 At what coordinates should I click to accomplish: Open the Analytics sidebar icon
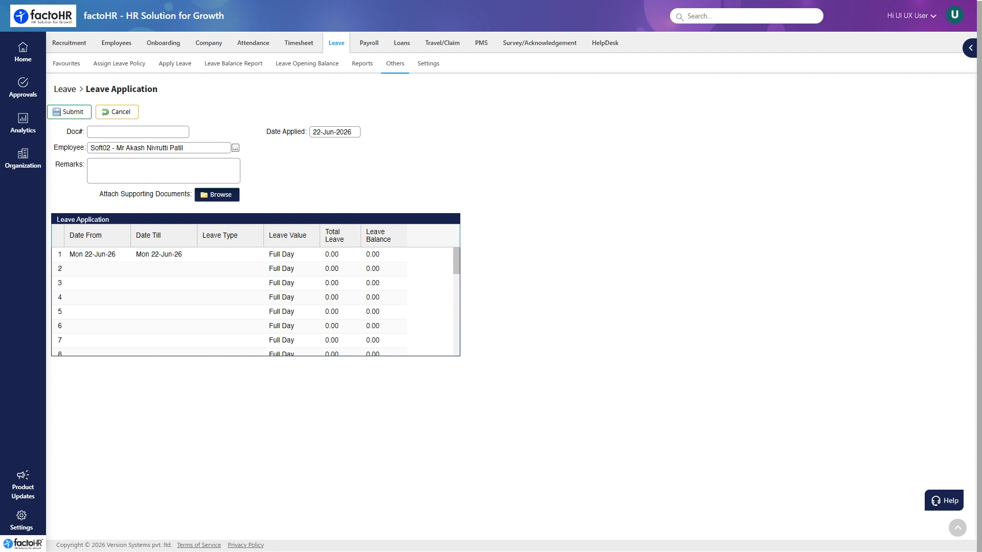pyautogui.click(x=23, y=123)
